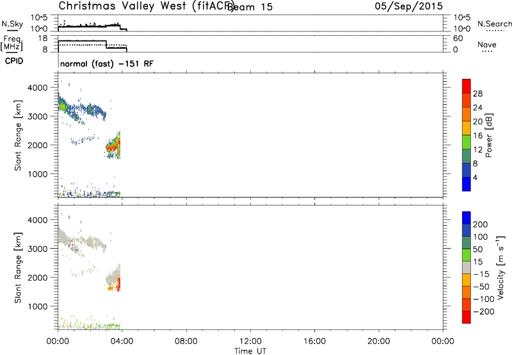Screen dimensions: 512x355
Task: Click the 'N.Sky' legend label
Action: (x=12, y=24)
